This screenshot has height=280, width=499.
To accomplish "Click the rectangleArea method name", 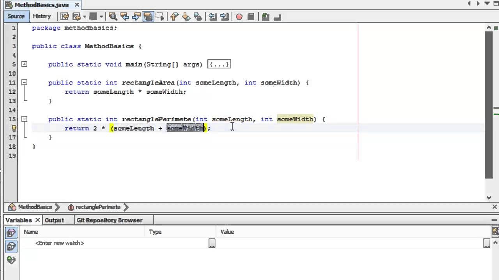I will pos(148,82).
